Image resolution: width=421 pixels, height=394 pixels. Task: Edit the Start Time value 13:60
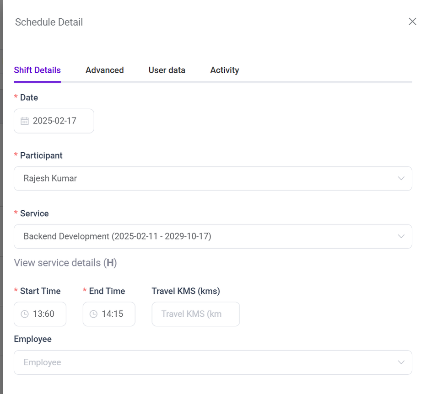tap(44, 314)
